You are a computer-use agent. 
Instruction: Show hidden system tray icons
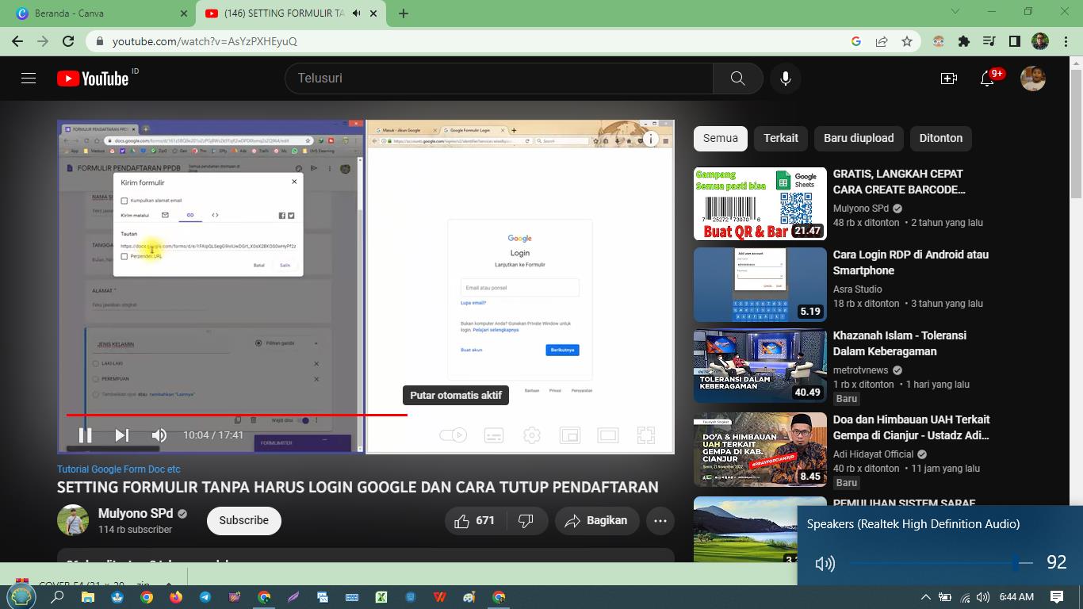point(925,597)
